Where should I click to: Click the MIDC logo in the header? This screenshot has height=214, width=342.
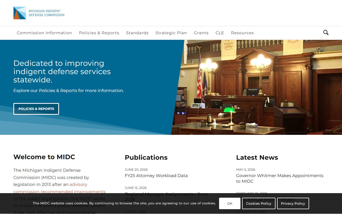[x=39, y=13]
